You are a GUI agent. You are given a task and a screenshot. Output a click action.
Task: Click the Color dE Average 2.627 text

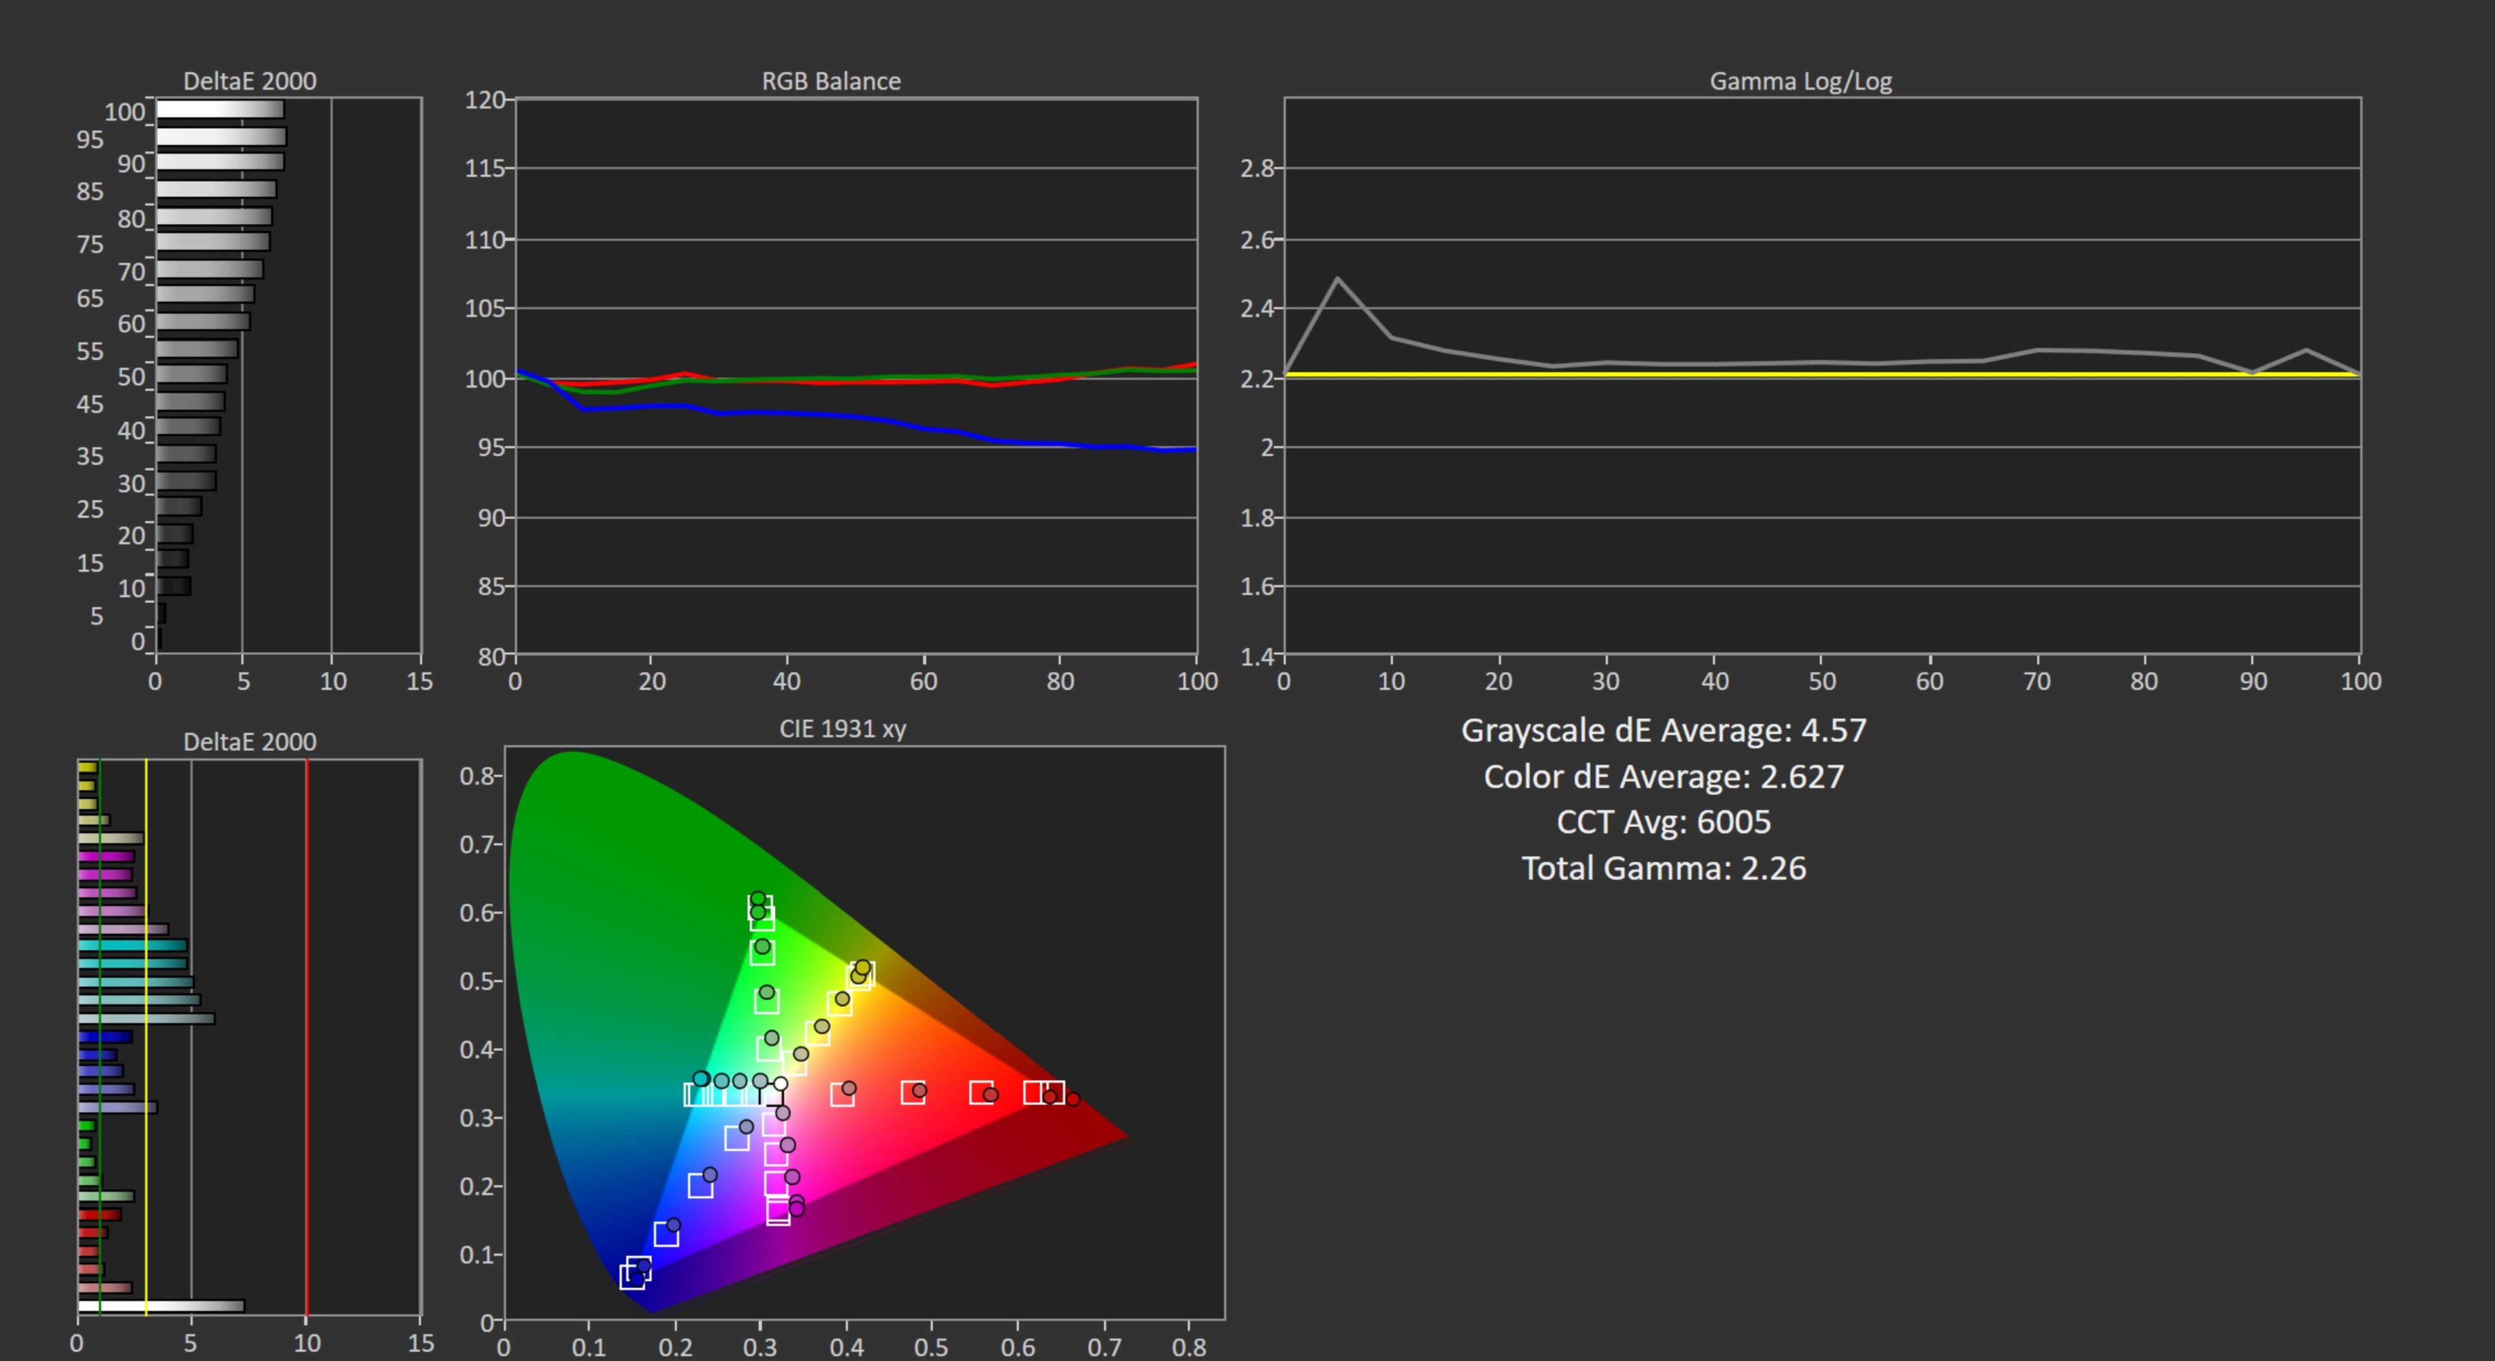pos(1663,777)
